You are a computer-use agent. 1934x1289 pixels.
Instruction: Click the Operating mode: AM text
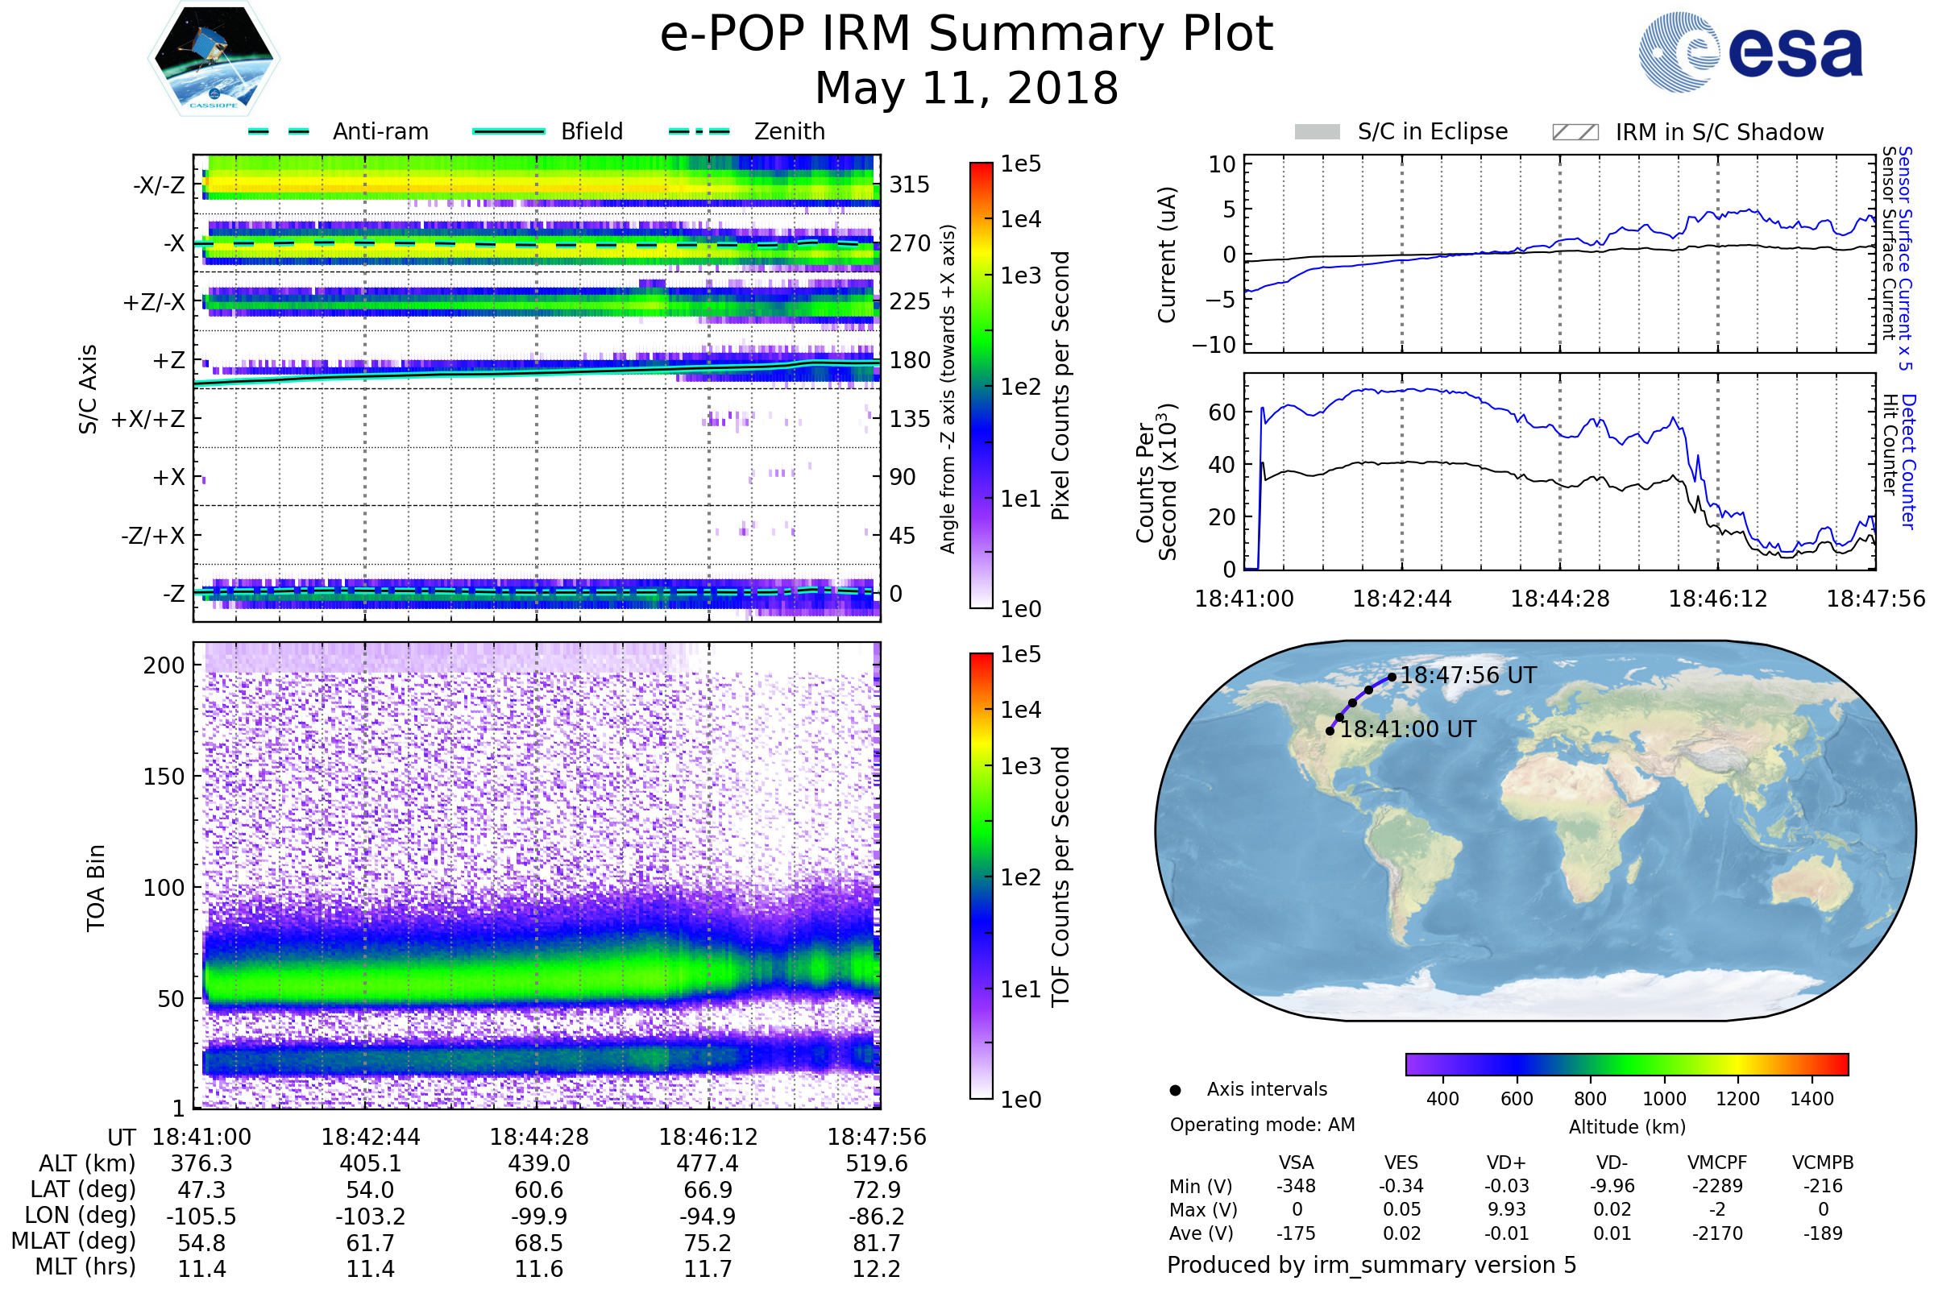(x=1262, y=1125)
